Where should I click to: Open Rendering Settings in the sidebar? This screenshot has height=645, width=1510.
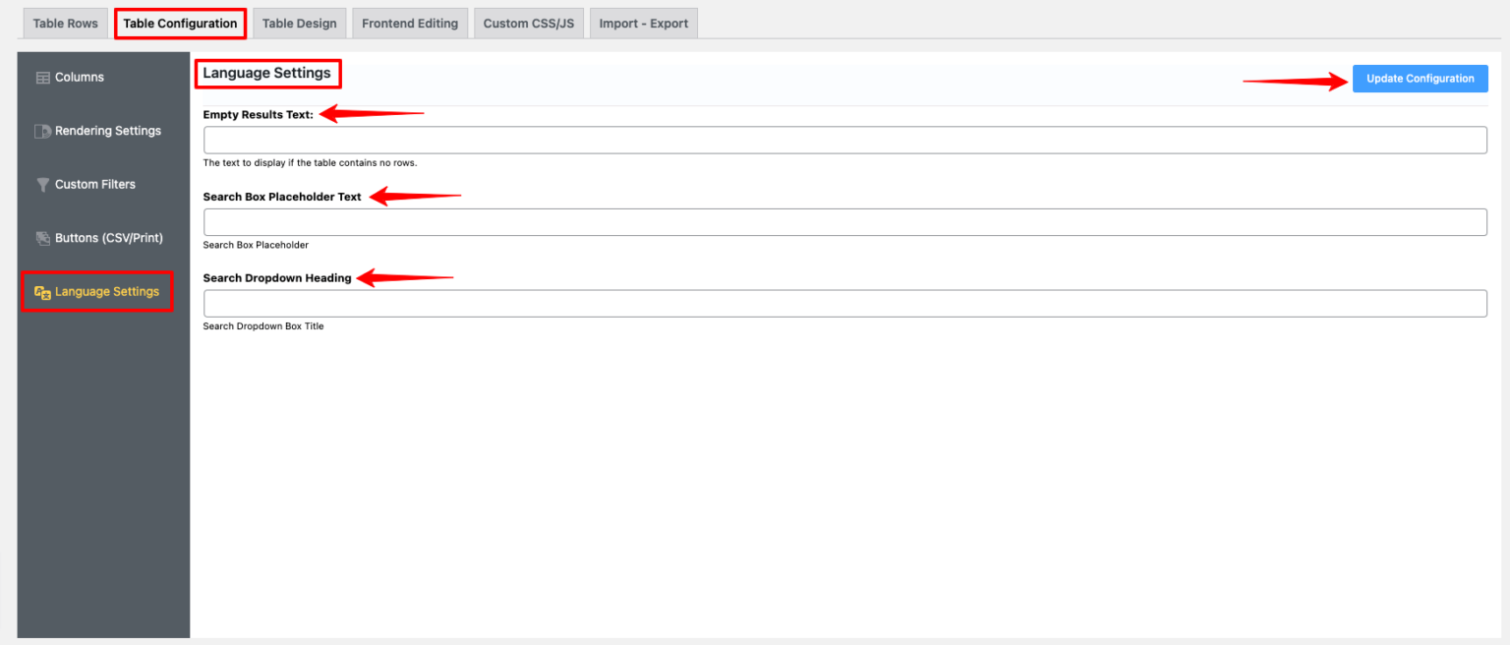(108, 130)
